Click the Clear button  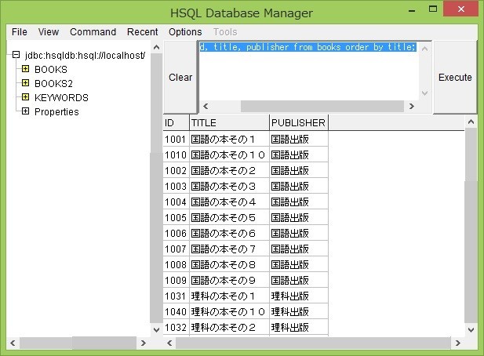tap(180, 77)
